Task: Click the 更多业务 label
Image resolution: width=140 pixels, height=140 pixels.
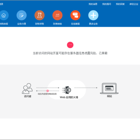Action: click(93, 24)
